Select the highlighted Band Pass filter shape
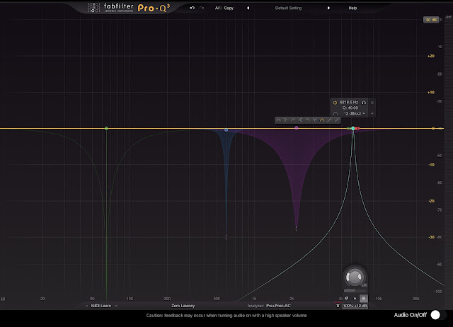Image resolution: width=453 pixels, height=327 pixels. [x=322, y=120]
